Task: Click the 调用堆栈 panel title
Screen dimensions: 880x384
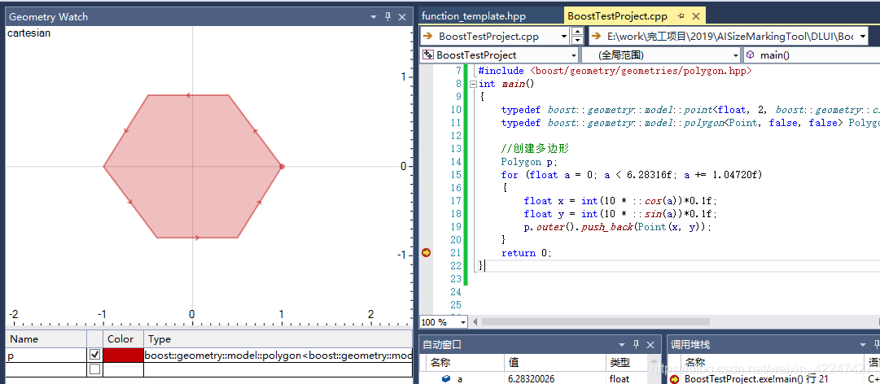Action: 690,345
